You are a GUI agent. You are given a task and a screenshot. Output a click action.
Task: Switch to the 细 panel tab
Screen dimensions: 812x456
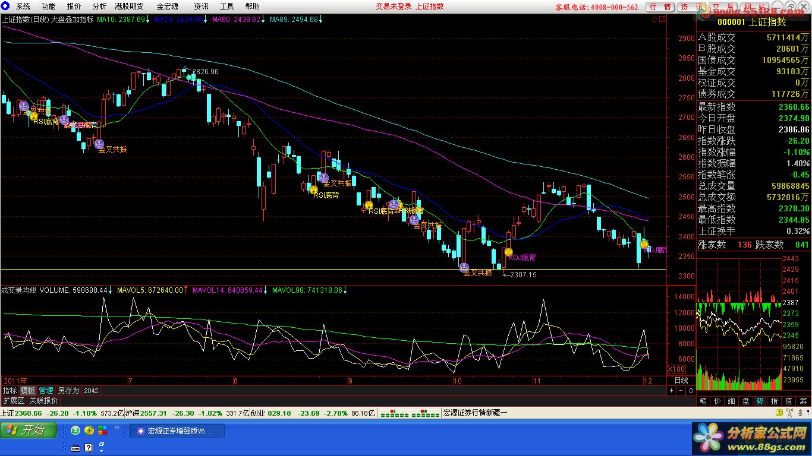pos(732,401)
